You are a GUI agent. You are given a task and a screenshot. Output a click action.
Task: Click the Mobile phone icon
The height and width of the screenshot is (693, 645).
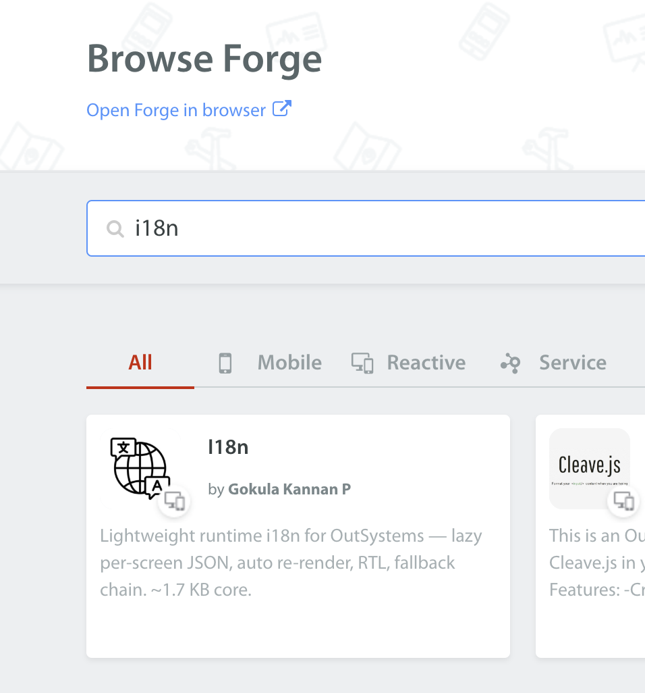(x=225, y=363)
